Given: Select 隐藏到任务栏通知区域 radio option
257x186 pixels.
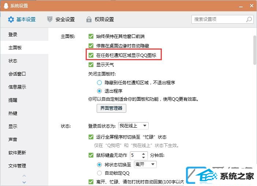Looking at the screenshot, I should (x=99, y=83).
